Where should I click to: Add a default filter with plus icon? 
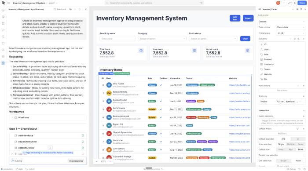click(x=304, y=129)
